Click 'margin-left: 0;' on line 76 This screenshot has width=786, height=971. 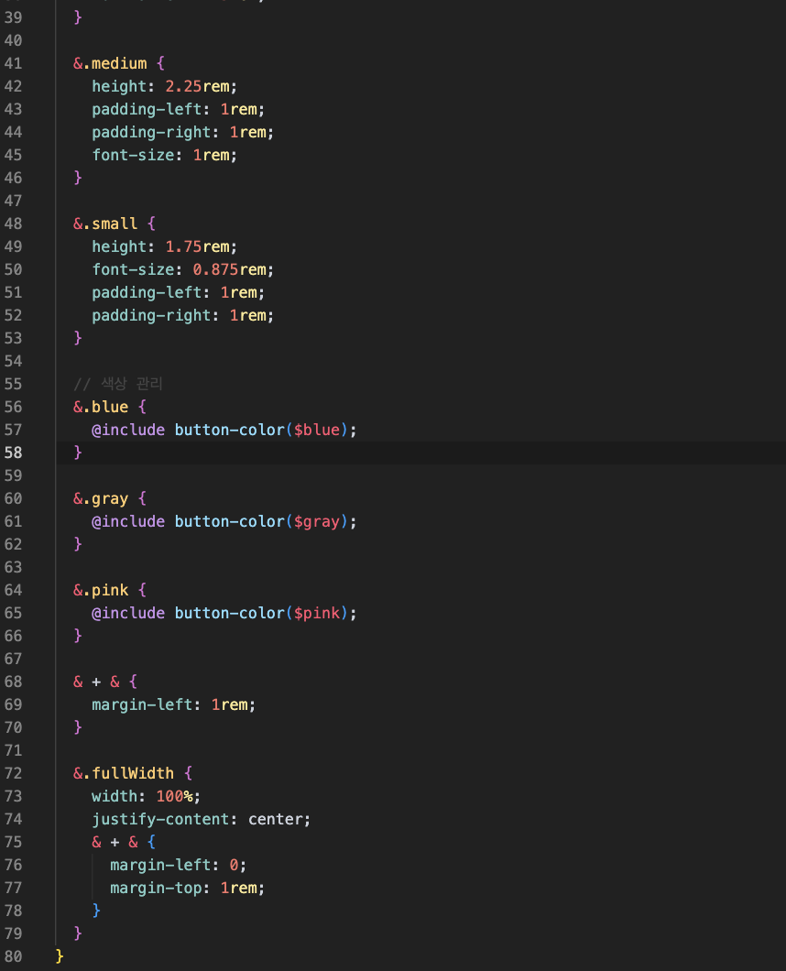[179, 865]
